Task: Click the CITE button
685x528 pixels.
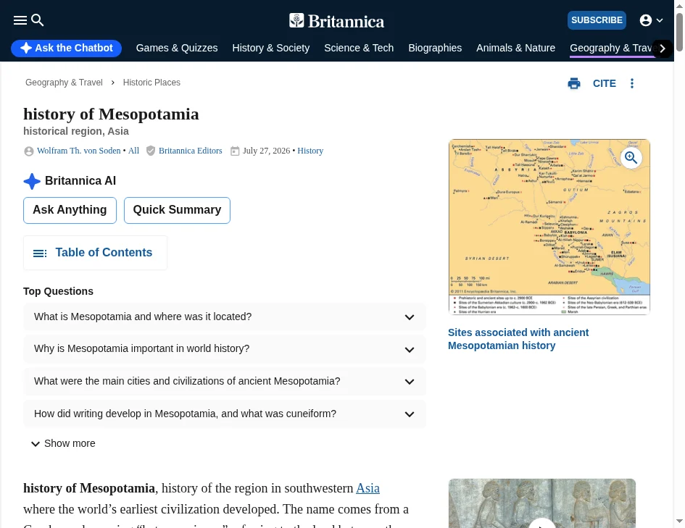Action: 605,83
